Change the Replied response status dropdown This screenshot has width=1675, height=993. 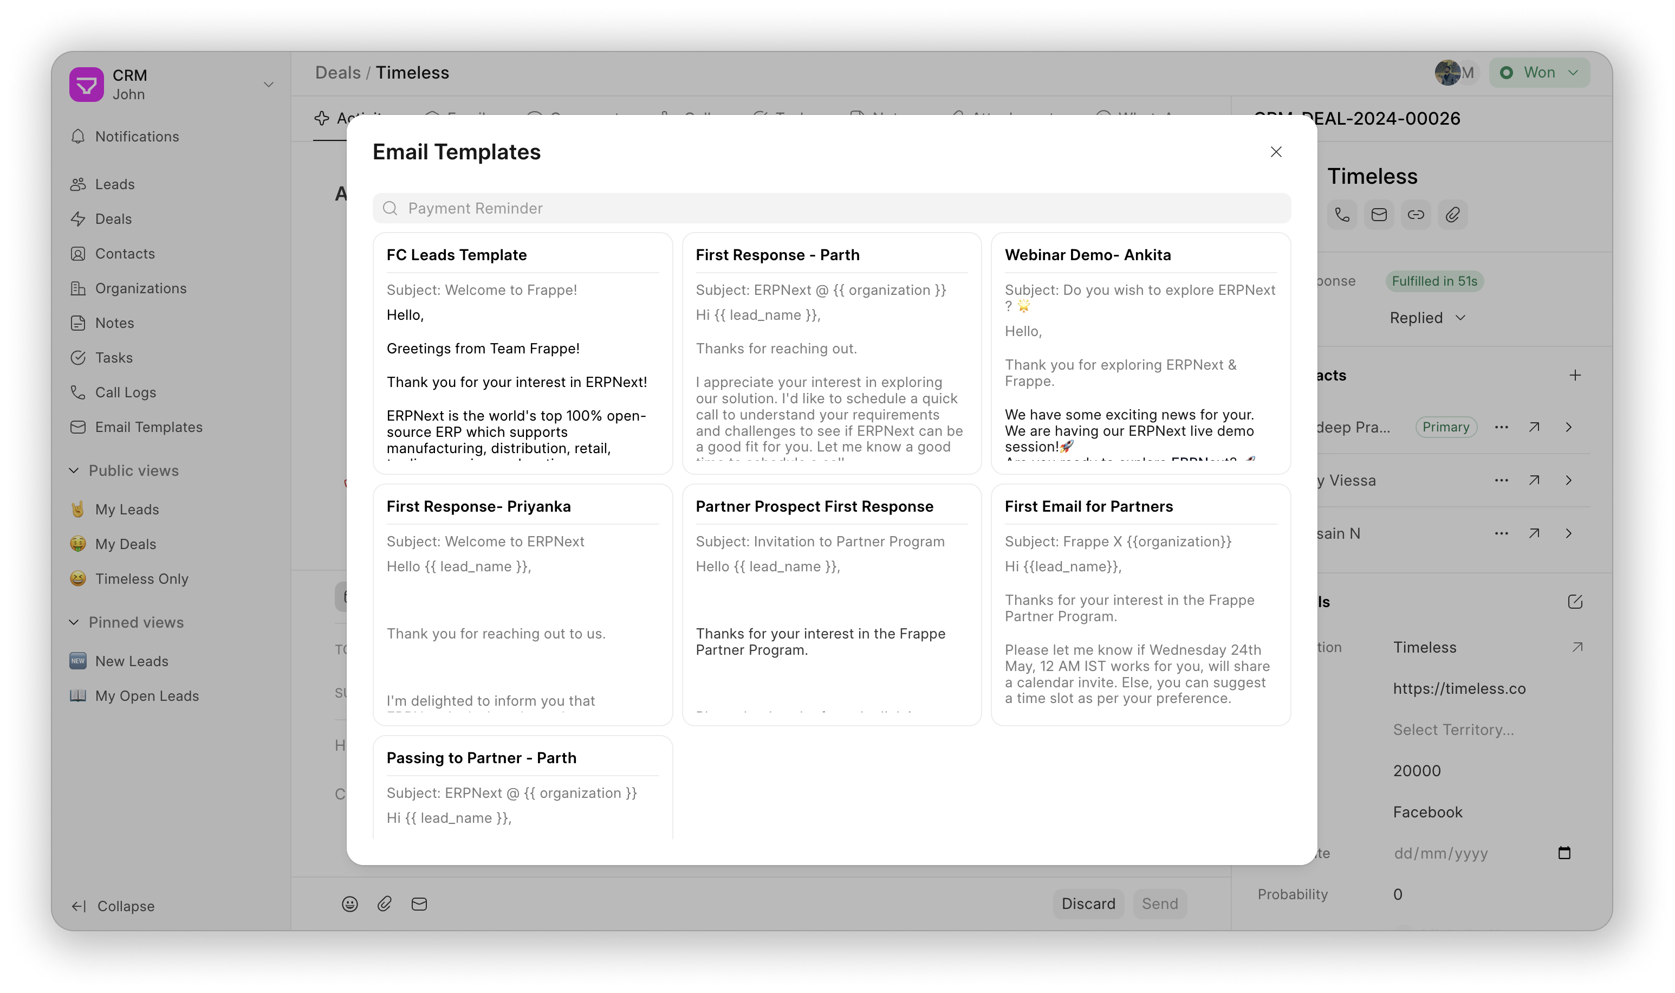tap(1429, 318)
